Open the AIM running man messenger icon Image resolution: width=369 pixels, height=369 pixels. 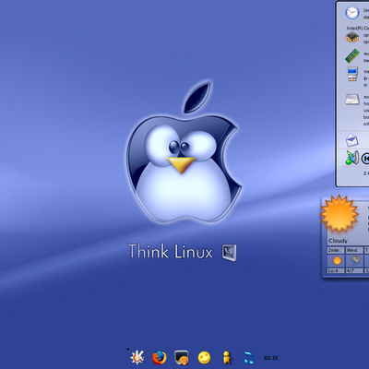[227, 358]
